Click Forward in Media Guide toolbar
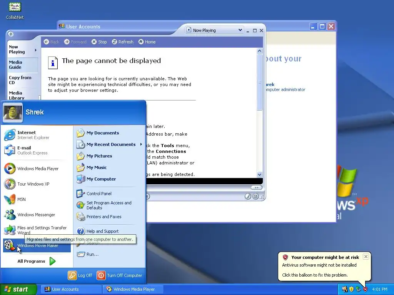This screenshot has width=394, height=295. 75,42
